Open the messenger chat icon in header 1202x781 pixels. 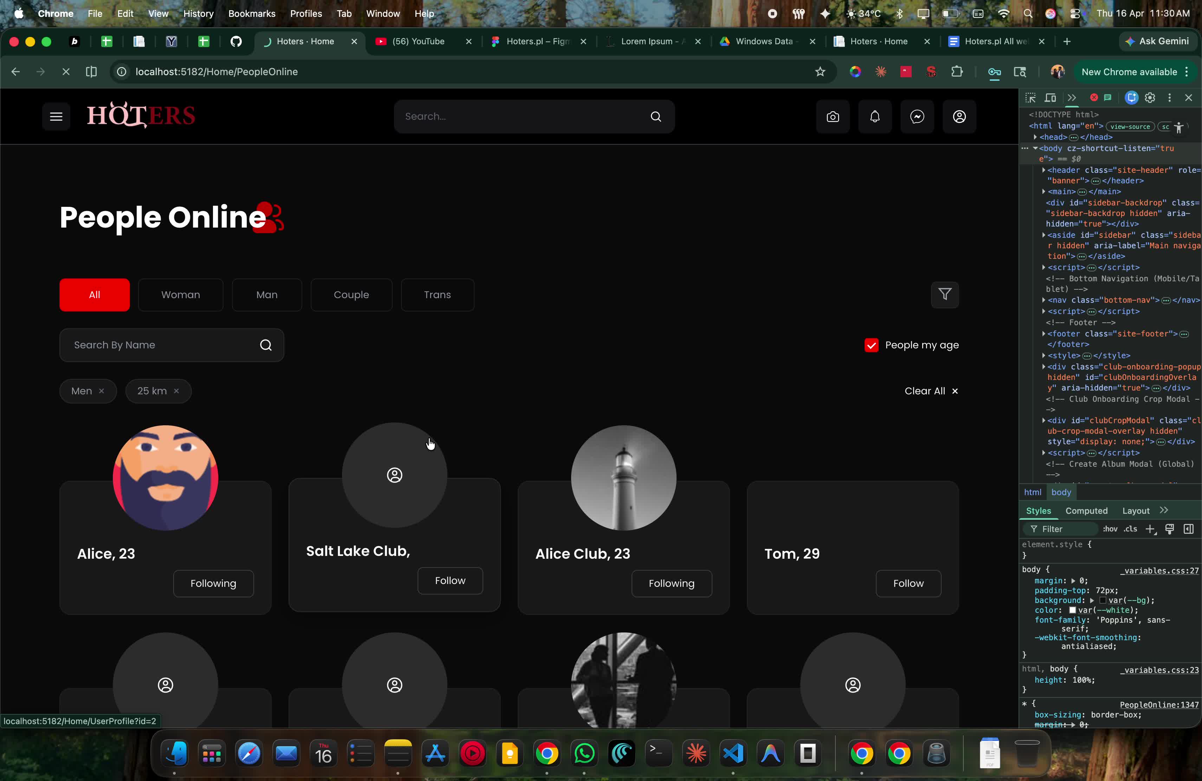[917, 117]
